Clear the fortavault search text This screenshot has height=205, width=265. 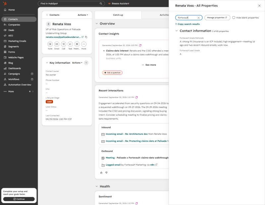click(x=198, y=18)
